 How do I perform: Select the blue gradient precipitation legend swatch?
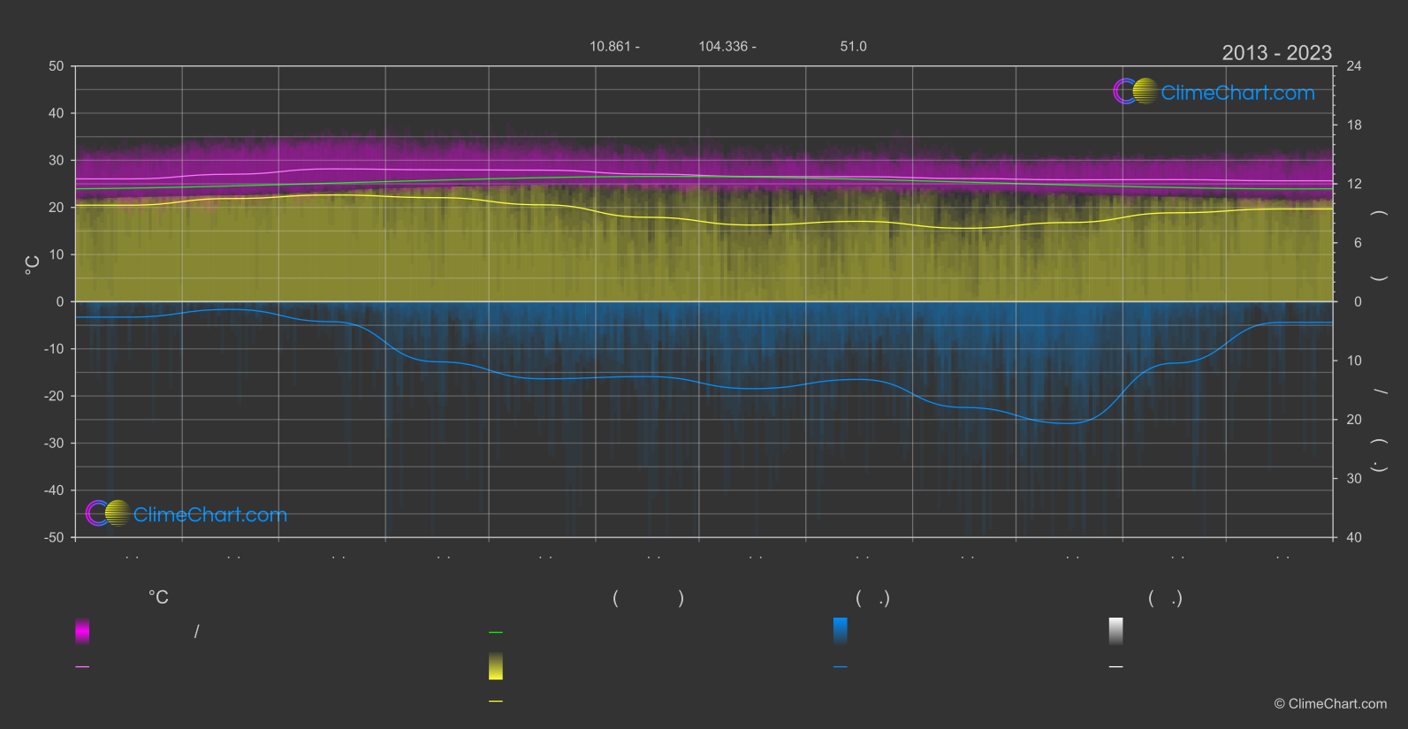(841, 631)
